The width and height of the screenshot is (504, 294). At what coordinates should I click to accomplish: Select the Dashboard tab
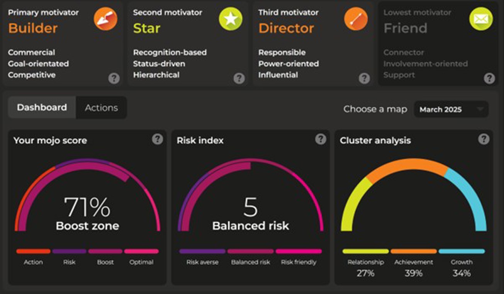pyautogui.click(x=42, y=107)
